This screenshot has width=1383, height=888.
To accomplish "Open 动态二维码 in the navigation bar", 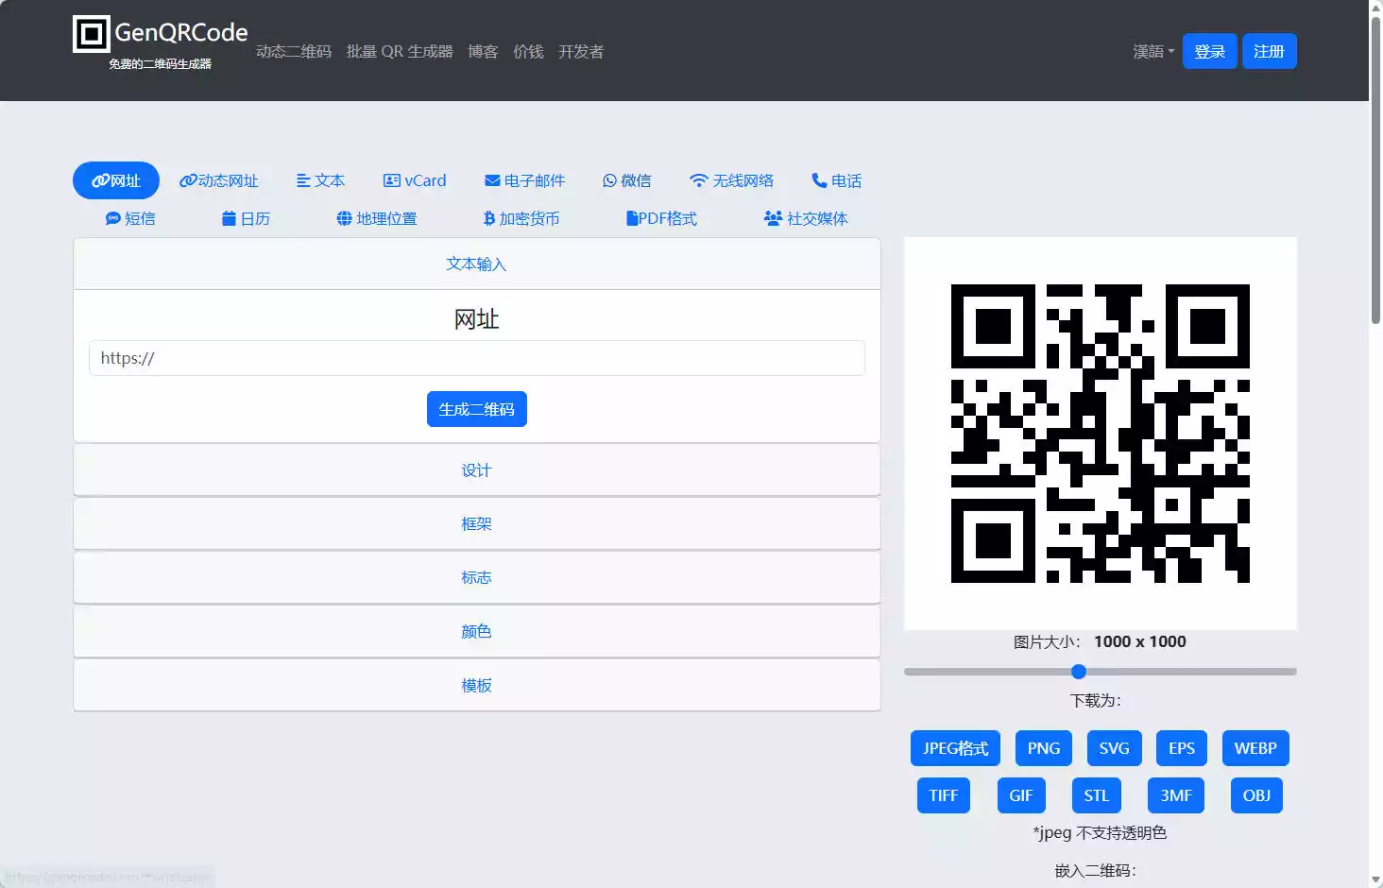I will click(x=294, y=51).
